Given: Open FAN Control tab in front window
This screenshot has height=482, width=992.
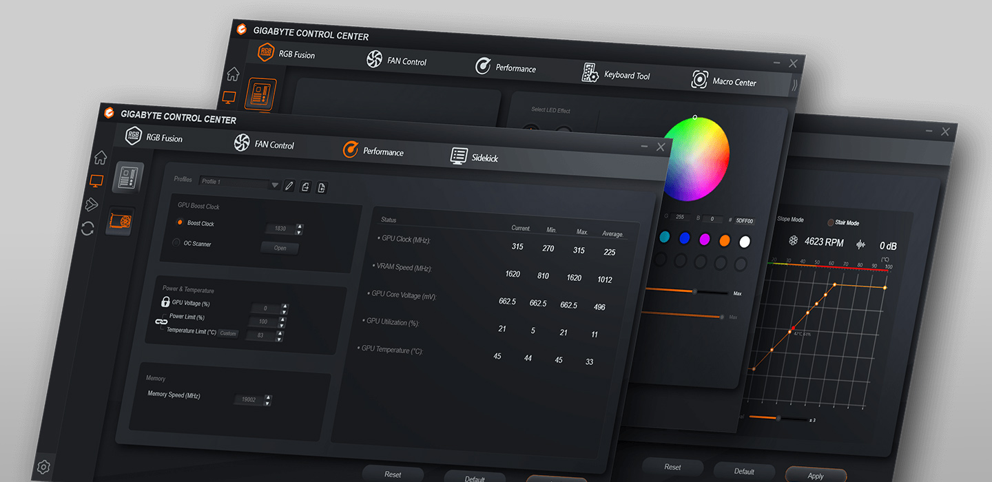Looking at the screenshot, I should point(264,144).
